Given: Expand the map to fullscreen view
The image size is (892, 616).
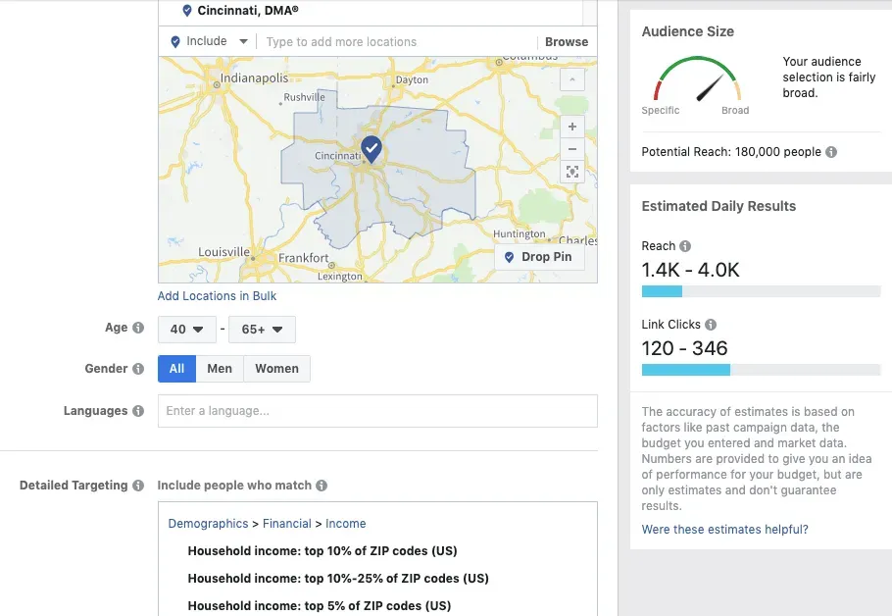Looking at the screenshot, I should [571, 171].
